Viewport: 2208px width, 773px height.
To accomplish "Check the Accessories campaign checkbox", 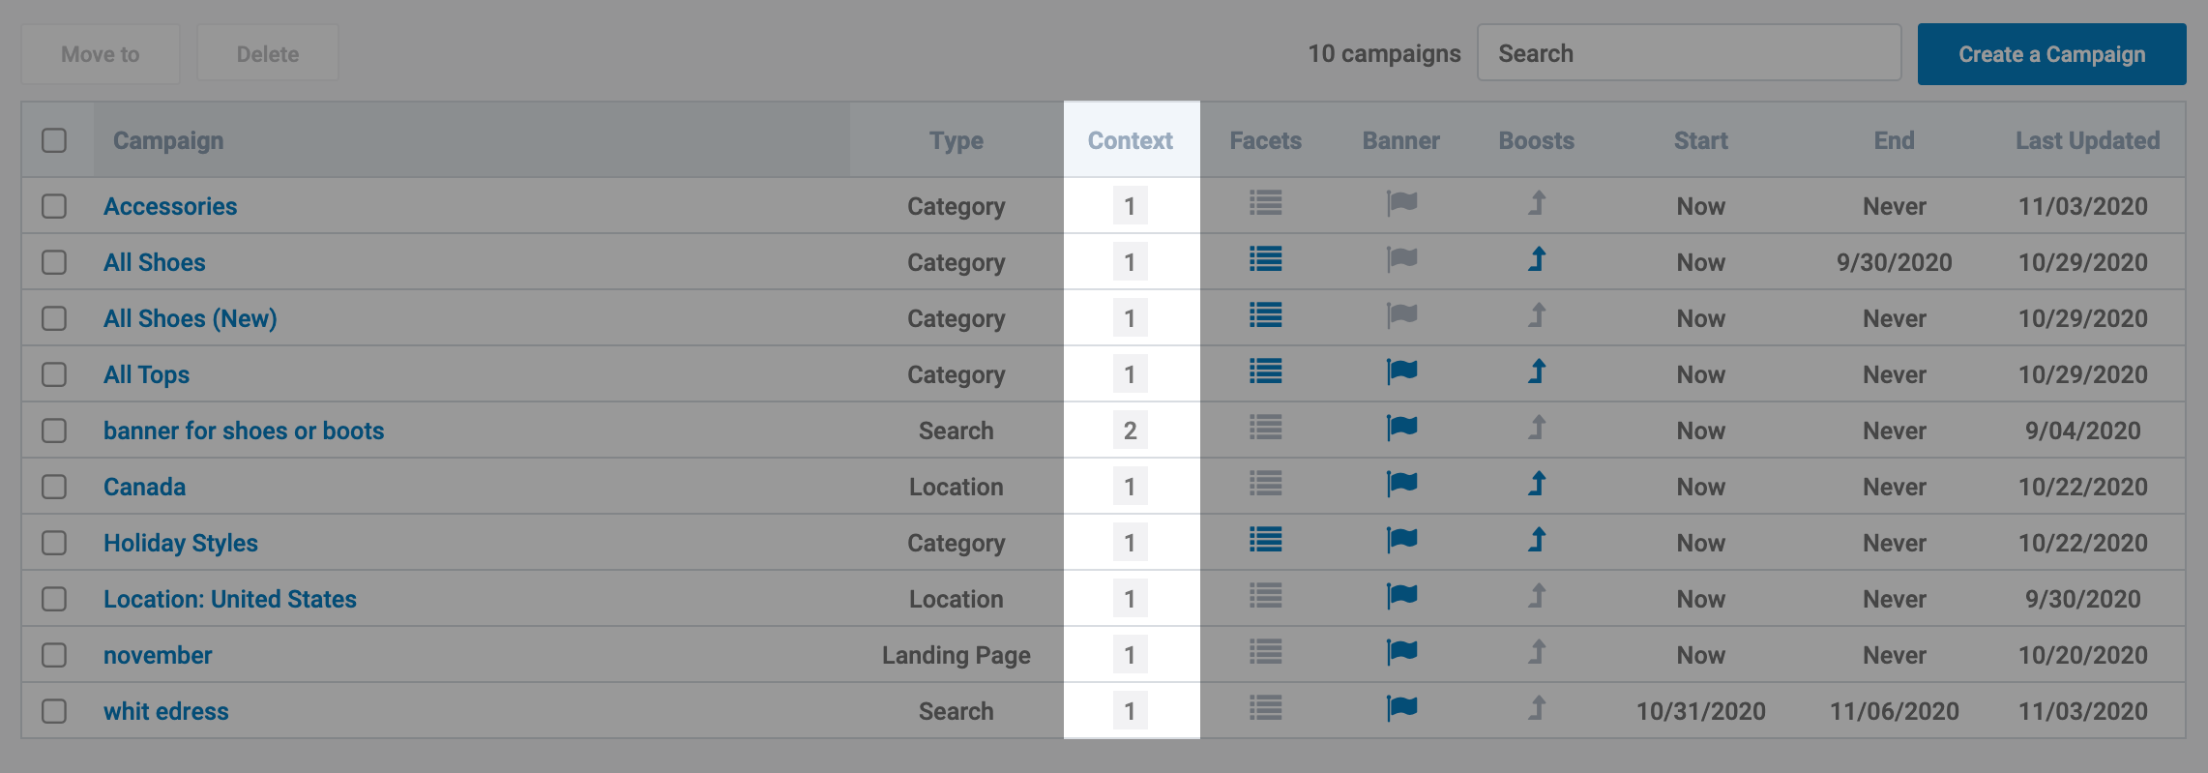I will (54, 206).
